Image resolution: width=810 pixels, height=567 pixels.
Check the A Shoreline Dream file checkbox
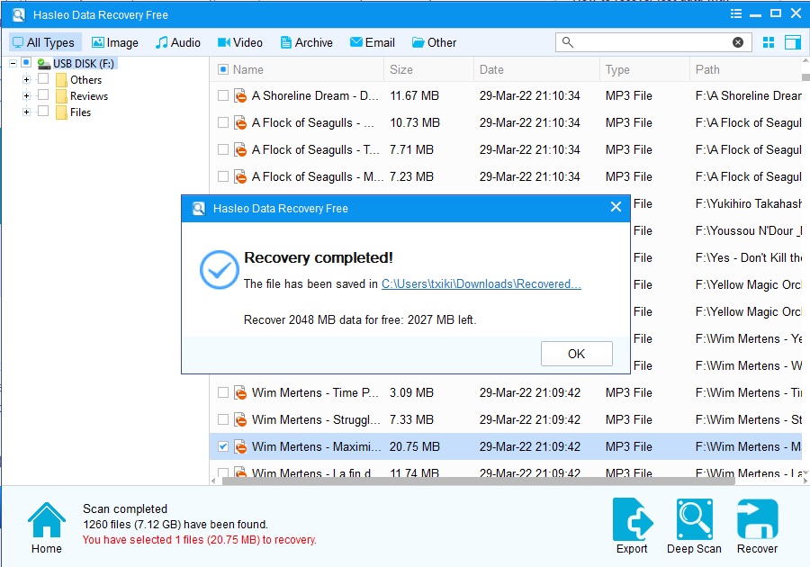(223, 95)
